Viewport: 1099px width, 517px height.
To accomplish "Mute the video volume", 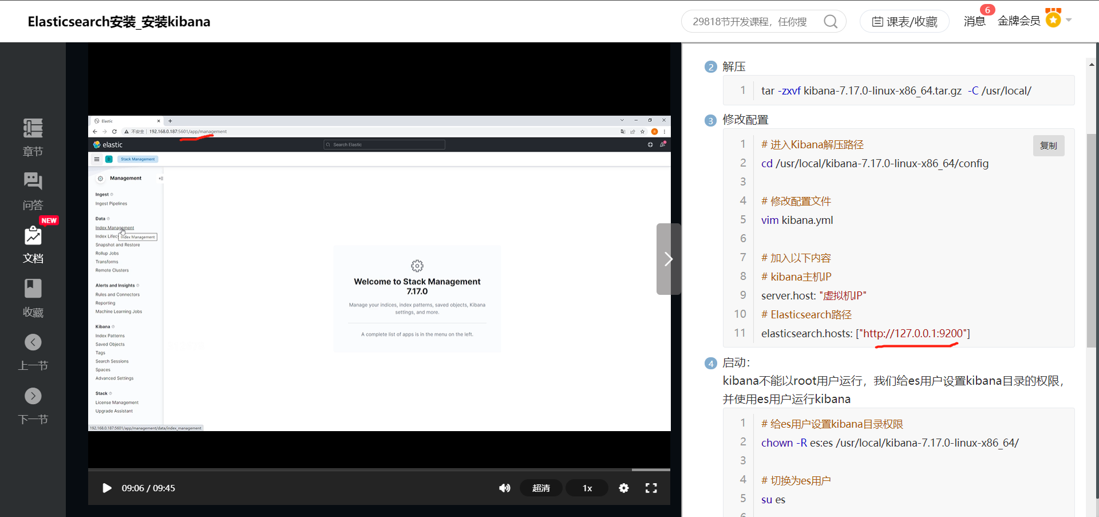I will click(x=504, y=488).
